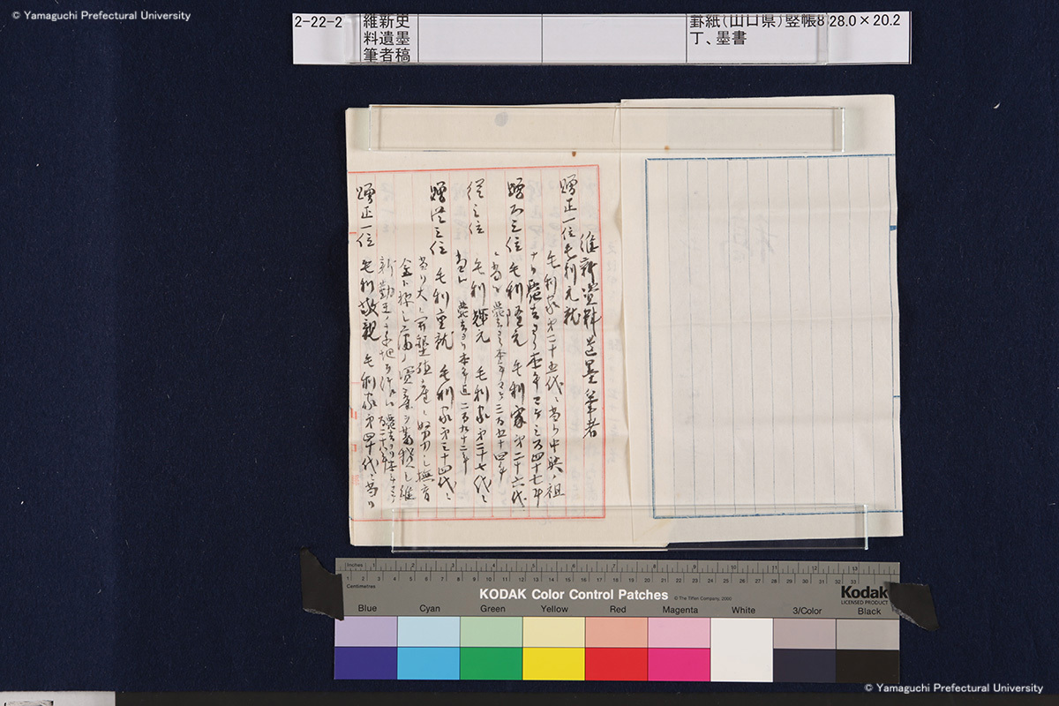
Task: Click the 維新史料遺墨筆者稿 title label cell
Action: point(387,38)
